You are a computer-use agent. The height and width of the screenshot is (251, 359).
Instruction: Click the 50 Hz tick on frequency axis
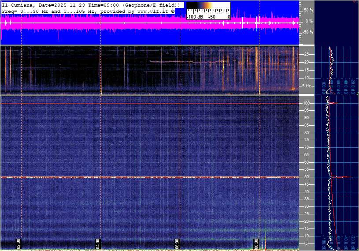307,177
